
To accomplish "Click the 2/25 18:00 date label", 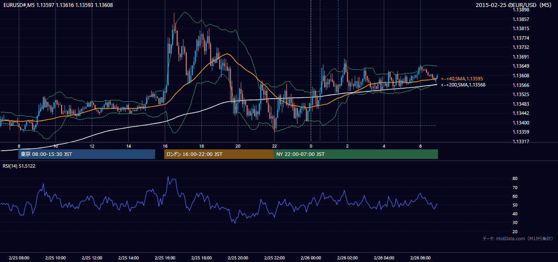I will coord(201,258).
